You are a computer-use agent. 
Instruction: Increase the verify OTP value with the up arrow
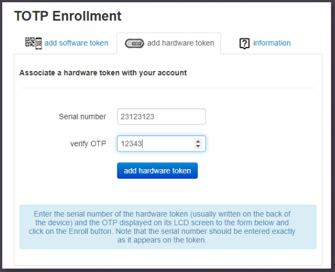[198, 141]
